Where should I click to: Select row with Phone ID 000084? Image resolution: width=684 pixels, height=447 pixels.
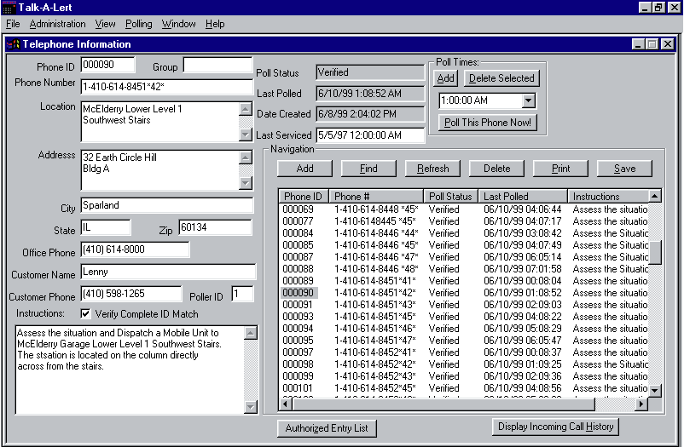pos(464,233)
